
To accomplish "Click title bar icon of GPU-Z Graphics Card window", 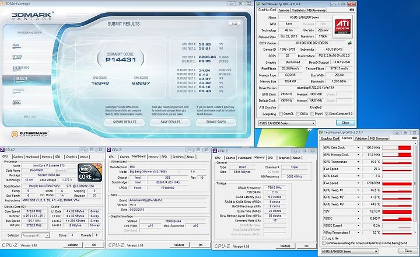I will (258, 4).
